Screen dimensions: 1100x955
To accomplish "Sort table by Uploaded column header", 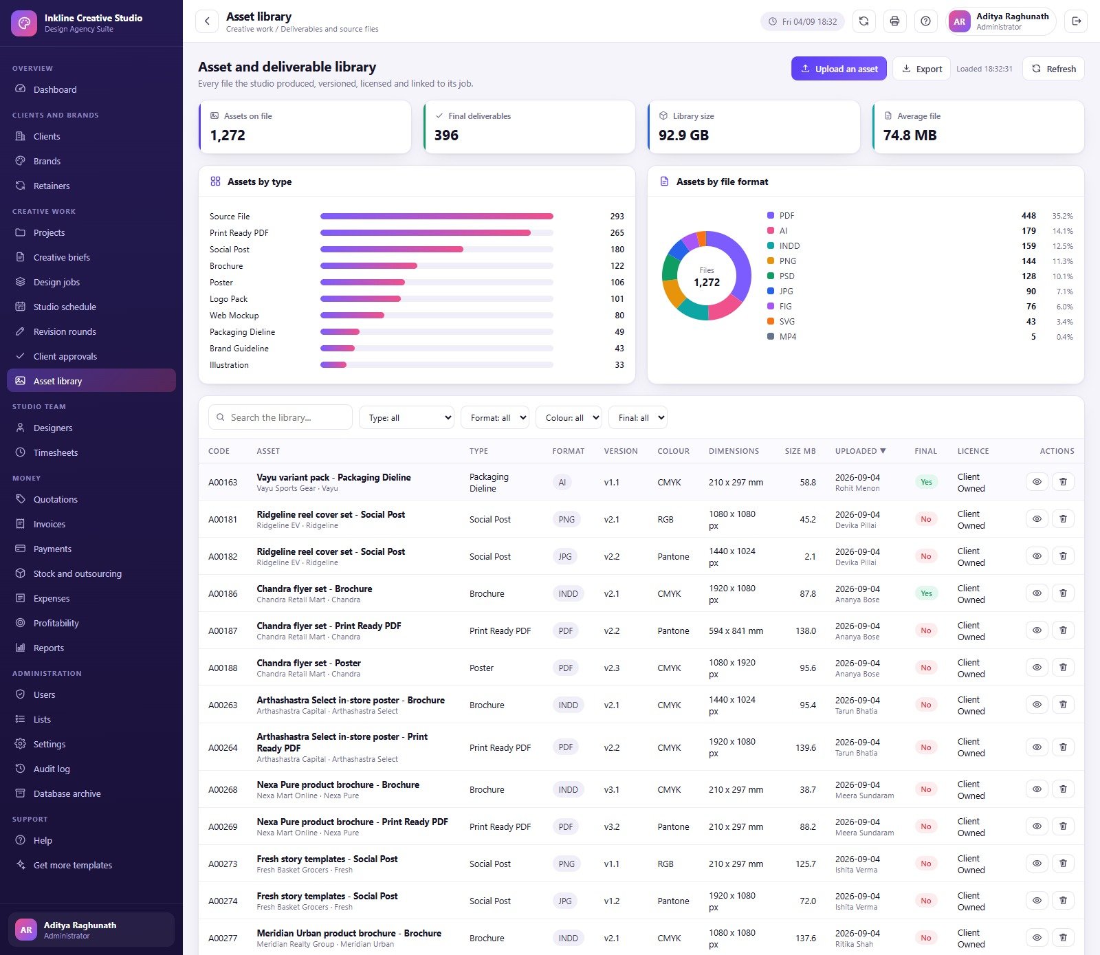I will 860,451.
